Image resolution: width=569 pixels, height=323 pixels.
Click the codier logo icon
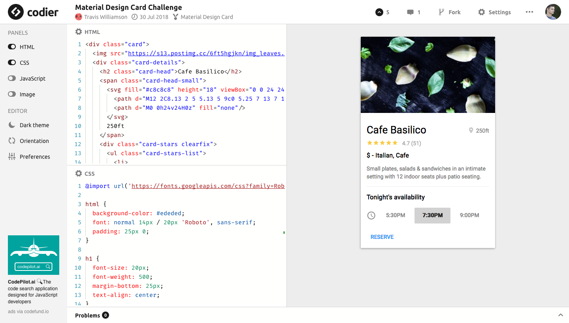(16, 12)
